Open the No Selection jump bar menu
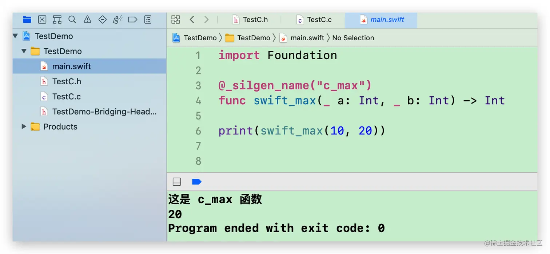The width and height of the screenshot is (550, 254). click(353, 38)
